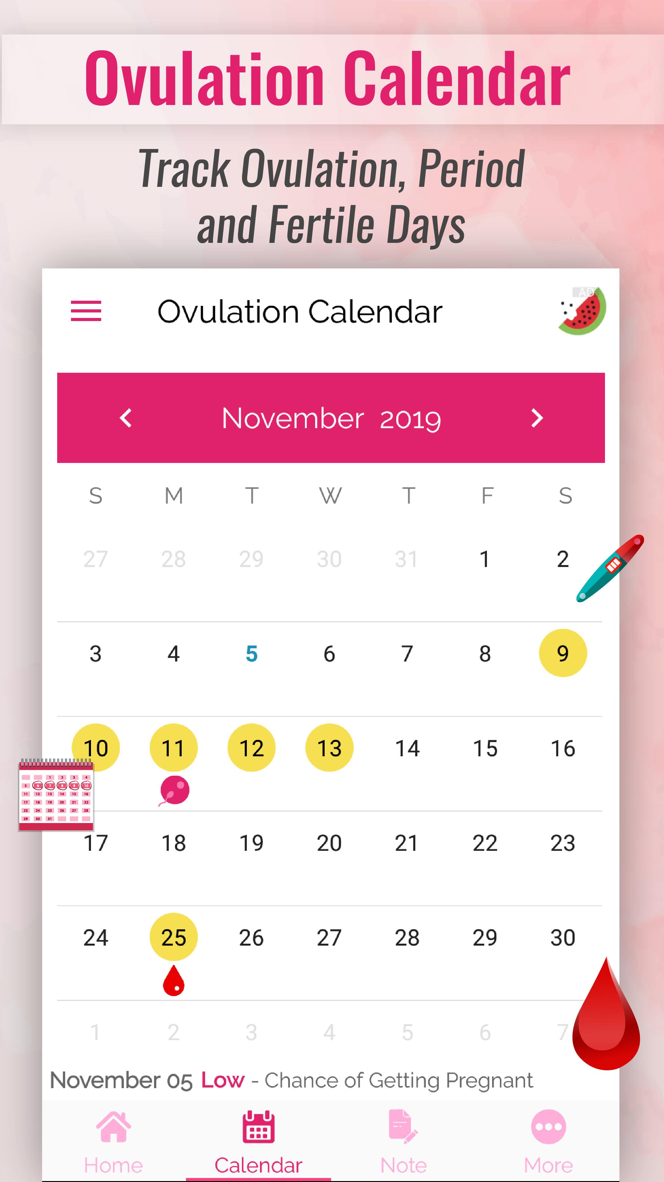The height and width of the screenshot is (1182, 664).
Task: Select November 5 on the calendar
Action: 251,653
